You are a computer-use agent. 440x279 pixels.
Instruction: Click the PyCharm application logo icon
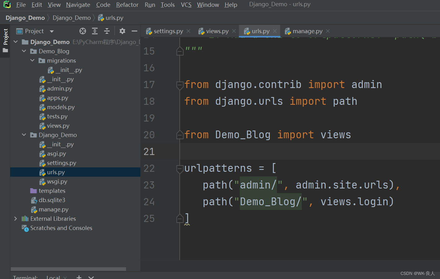click(7, 4)
